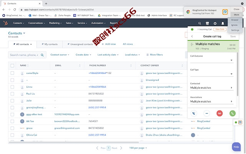
Task: Click the browser back arrow
Action: pos(4,10)
